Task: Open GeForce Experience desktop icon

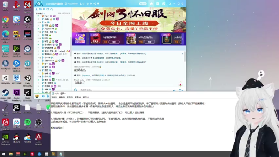Action: pos(6,139)
